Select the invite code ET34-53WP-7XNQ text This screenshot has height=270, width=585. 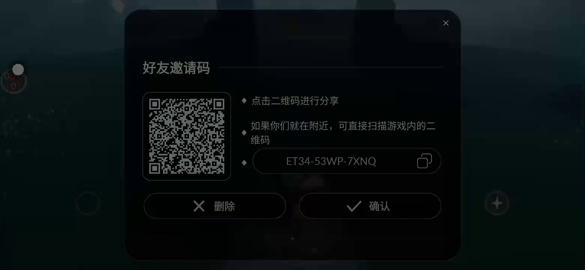coord(331,161)
